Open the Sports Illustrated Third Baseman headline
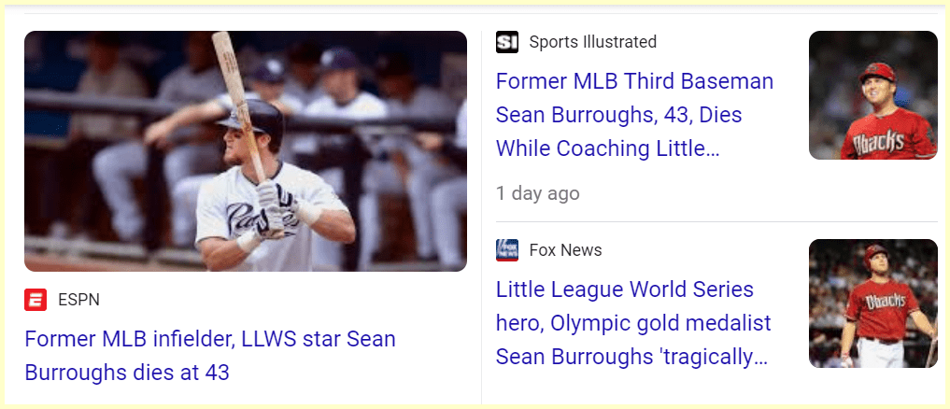950x409 pixels. (634, 114)
